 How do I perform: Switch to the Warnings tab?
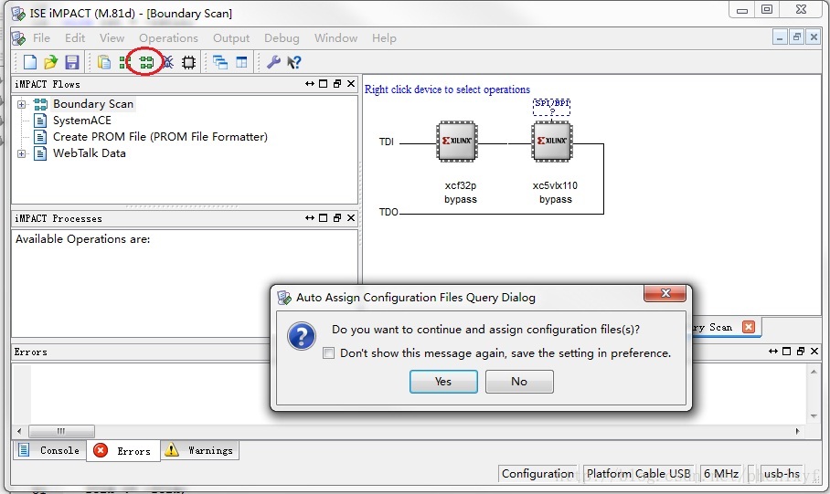pos(200,451)
